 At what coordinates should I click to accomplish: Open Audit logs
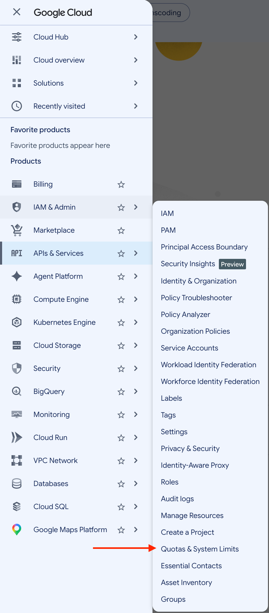177,499
